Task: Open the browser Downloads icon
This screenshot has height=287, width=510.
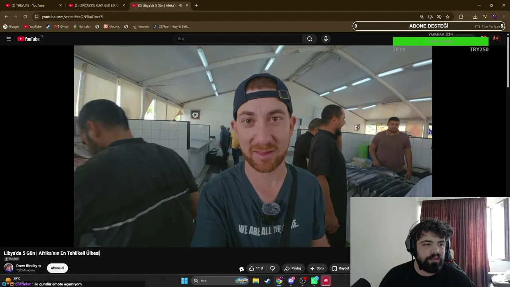Action: tap(475, 17)
